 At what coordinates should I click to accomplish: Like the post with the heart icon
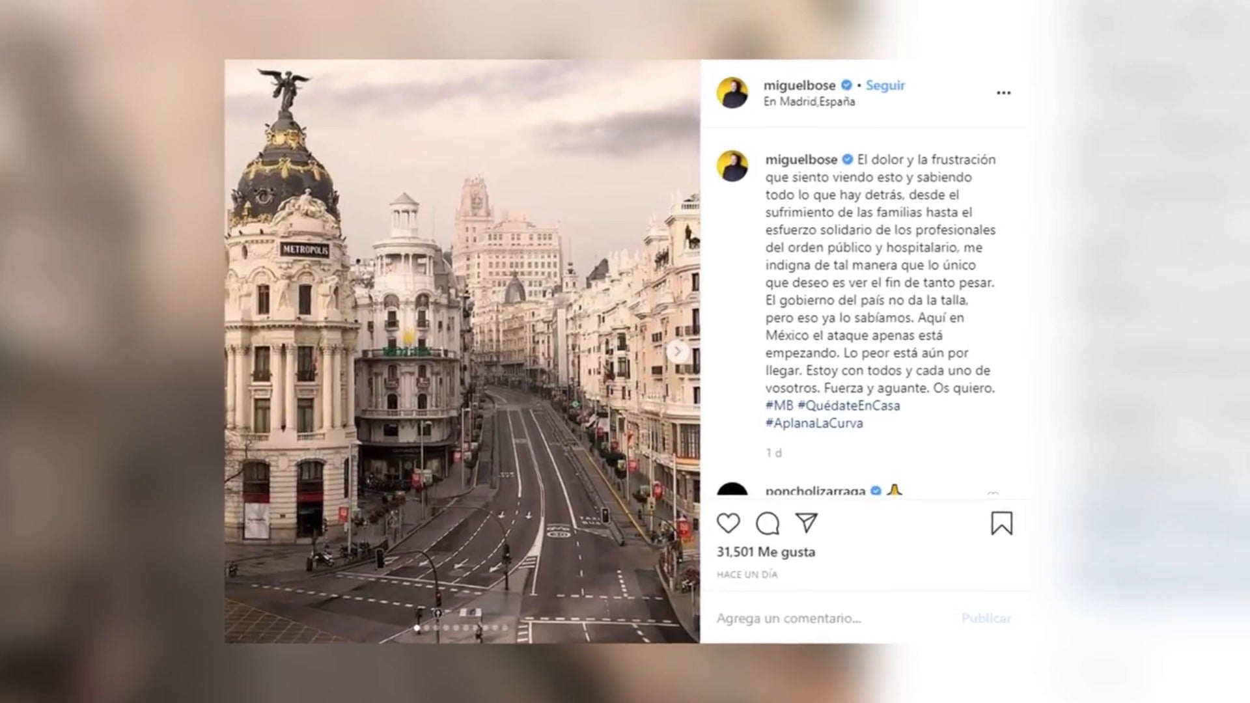point(728,523)
